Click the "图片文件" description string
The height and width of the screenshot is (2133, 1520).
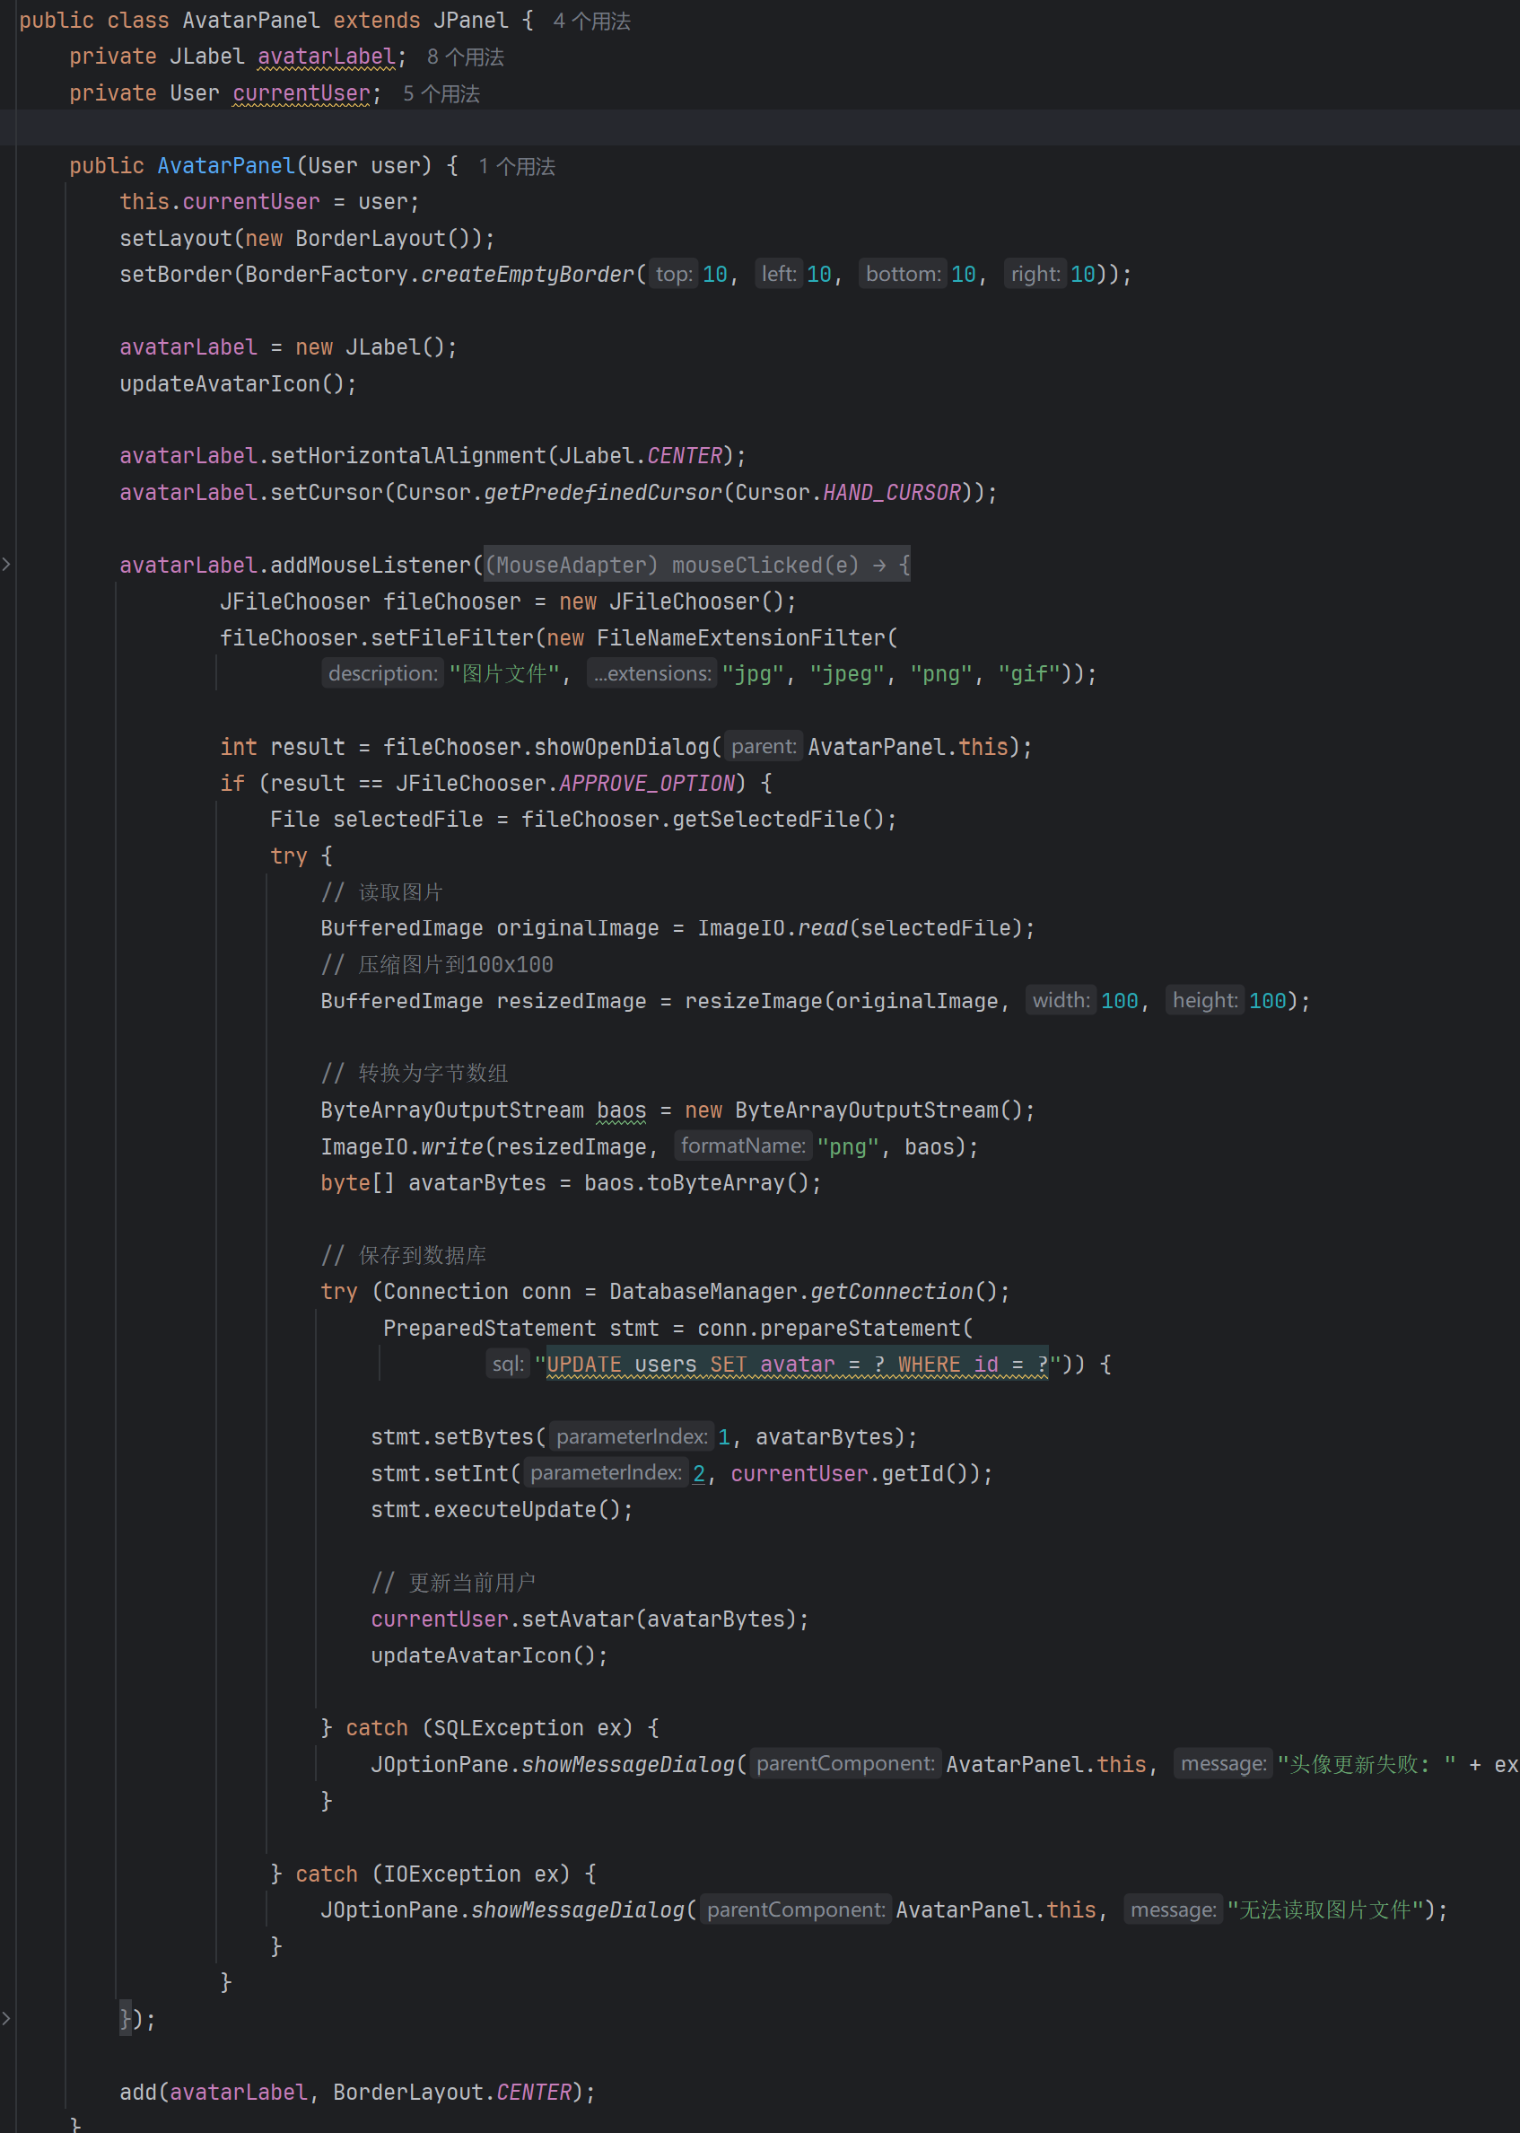503,673
